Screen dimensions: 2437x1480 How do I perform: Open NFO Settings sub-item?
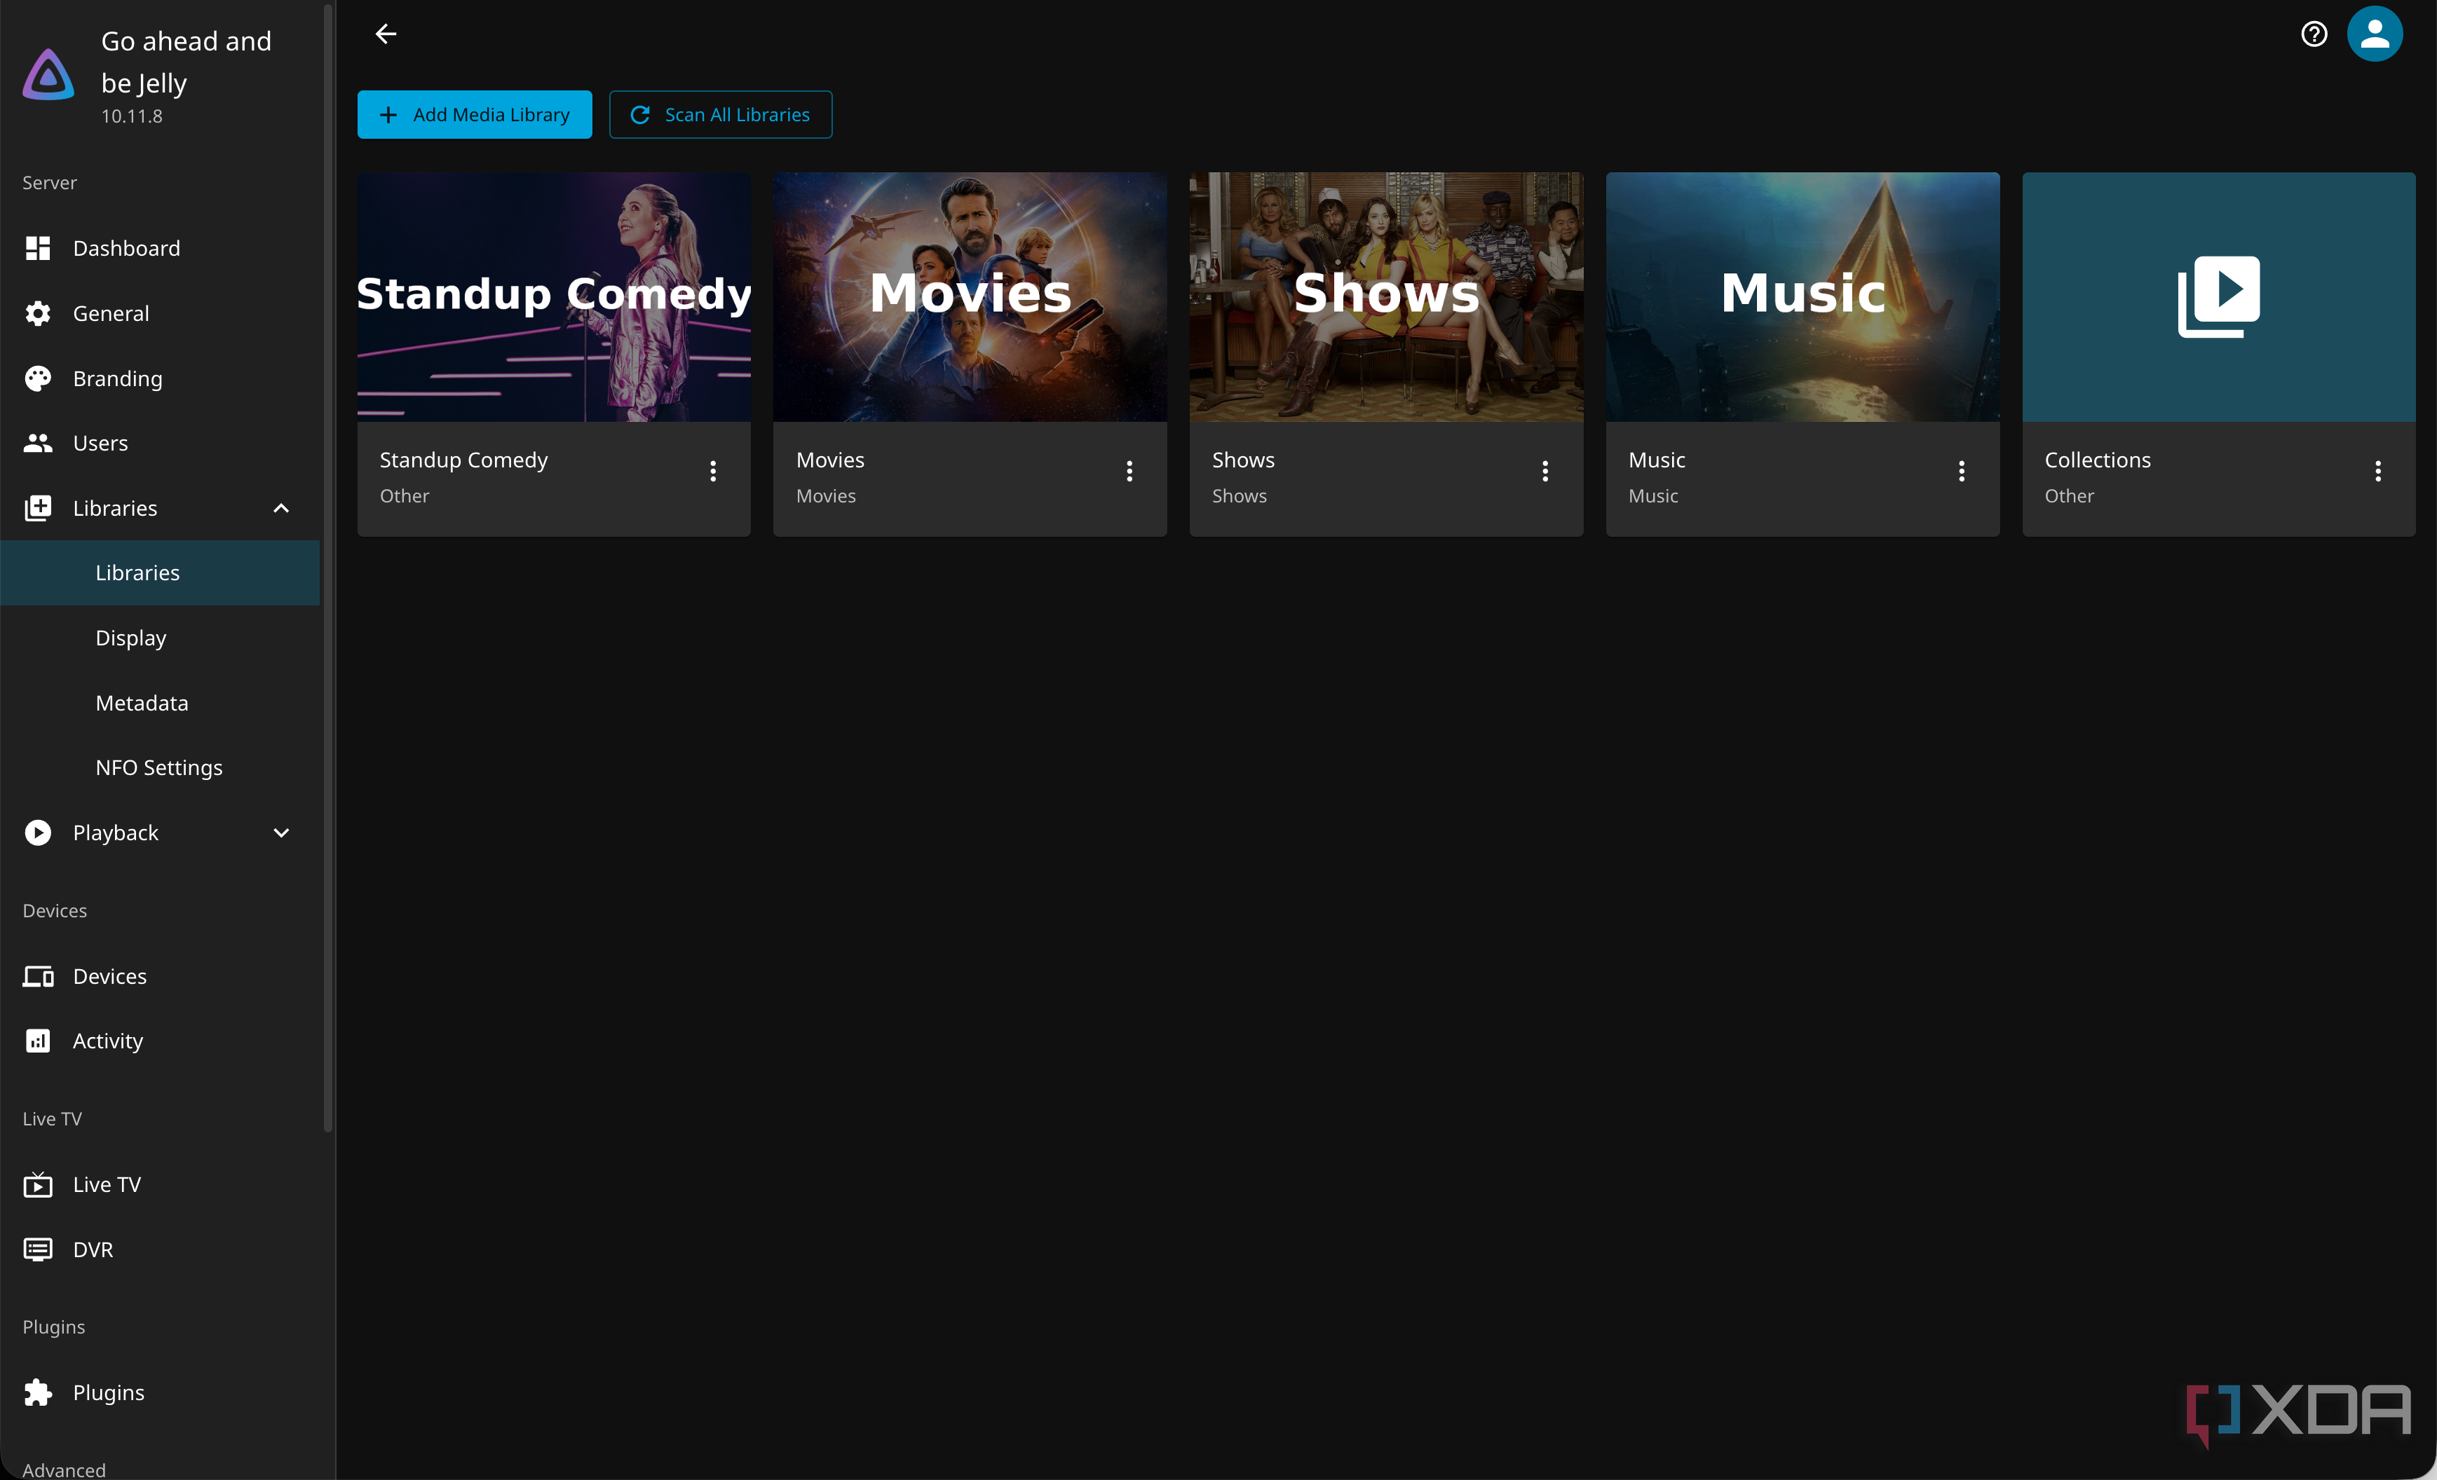tap(161, 767)
